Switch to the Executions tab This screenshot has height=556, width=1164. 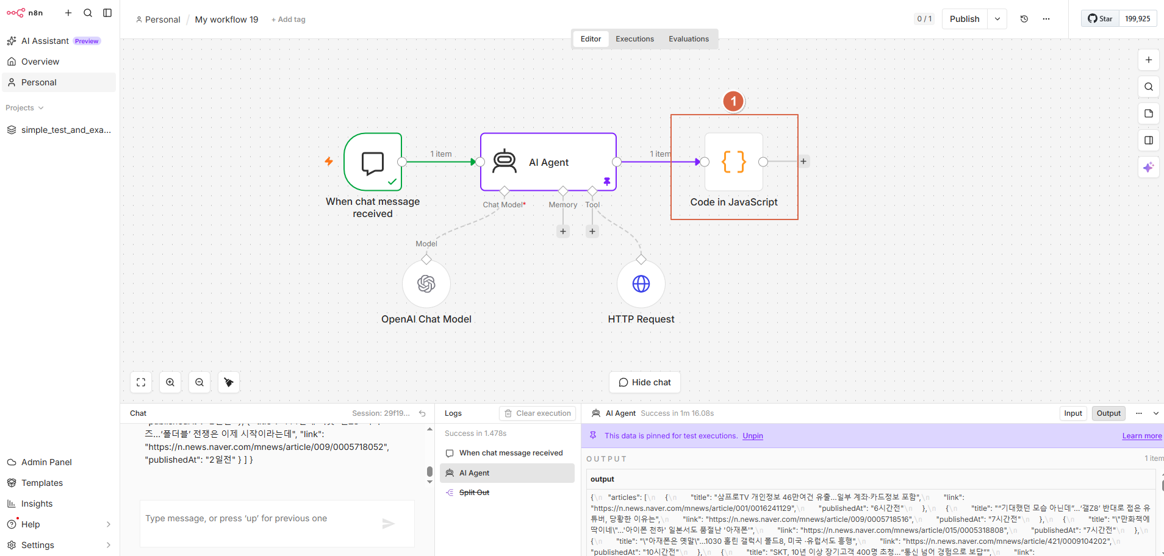[x=634, y=39]
